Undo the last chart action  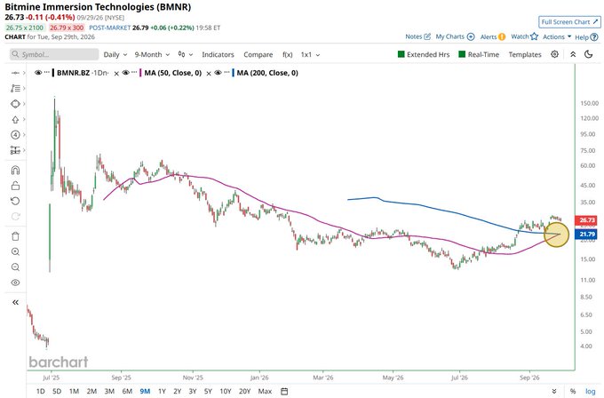click(15, 201)
